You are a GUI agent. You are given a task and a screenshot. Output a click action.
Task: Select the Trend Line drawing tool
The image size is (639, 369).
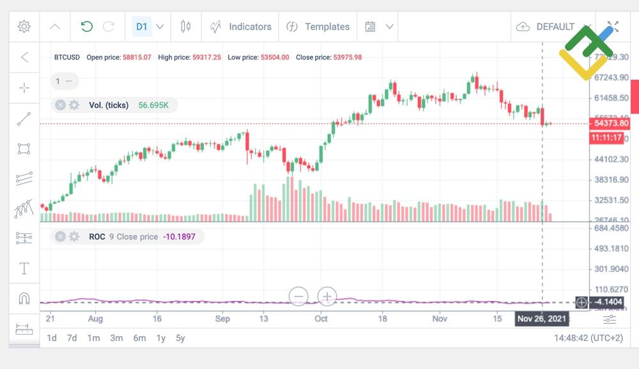[24, 119]
